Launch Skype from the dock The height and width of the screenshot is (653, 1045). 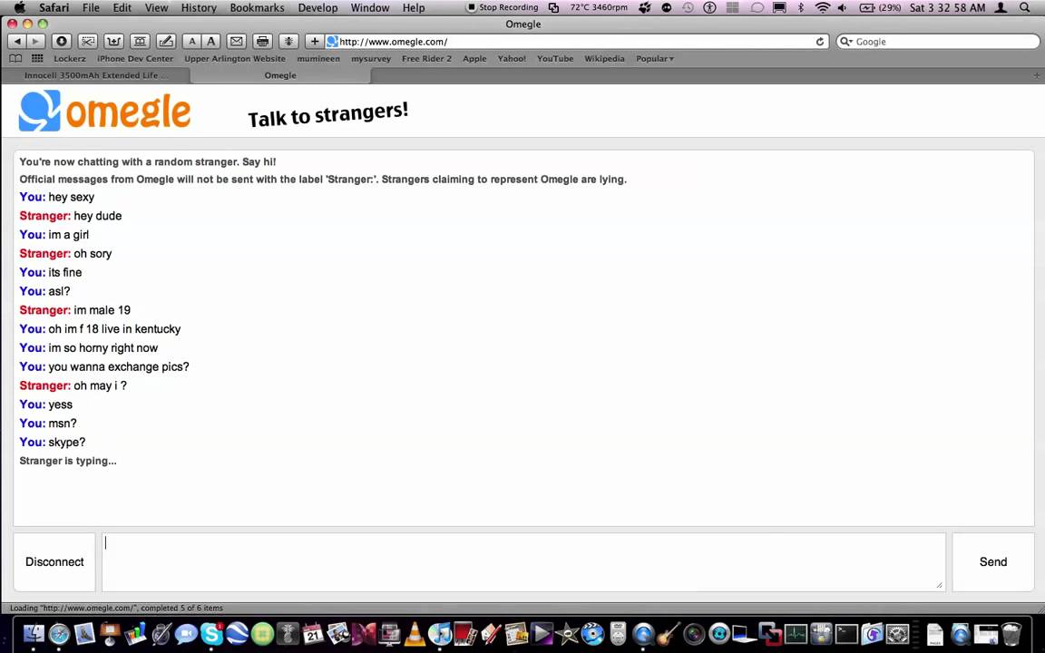click(211, 634)
